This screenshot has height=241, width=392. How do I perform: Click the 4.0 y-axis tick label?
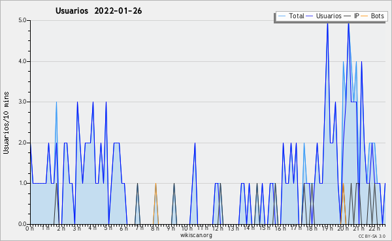coord(22,61)
